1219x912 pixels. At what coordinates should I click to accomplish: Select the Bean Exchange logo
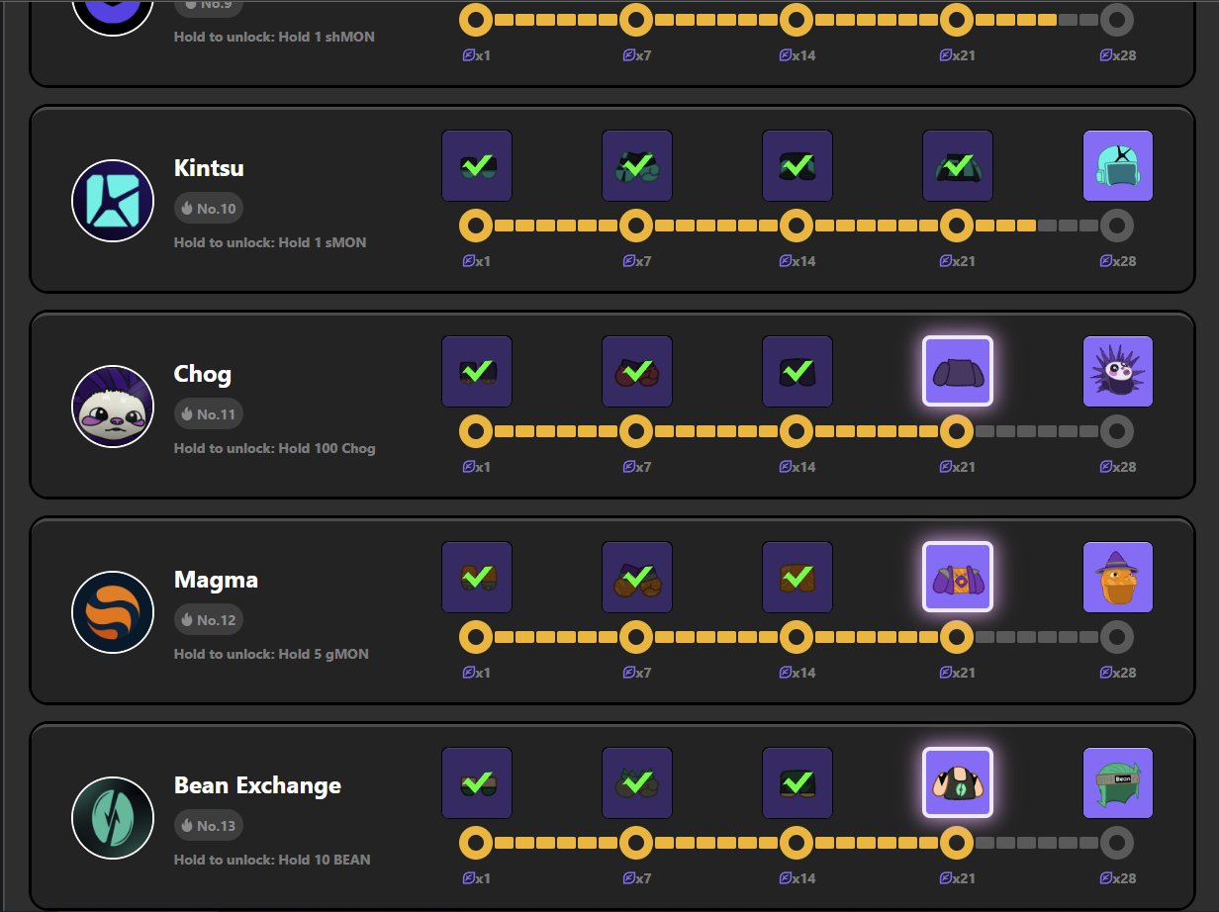(112, 818)
